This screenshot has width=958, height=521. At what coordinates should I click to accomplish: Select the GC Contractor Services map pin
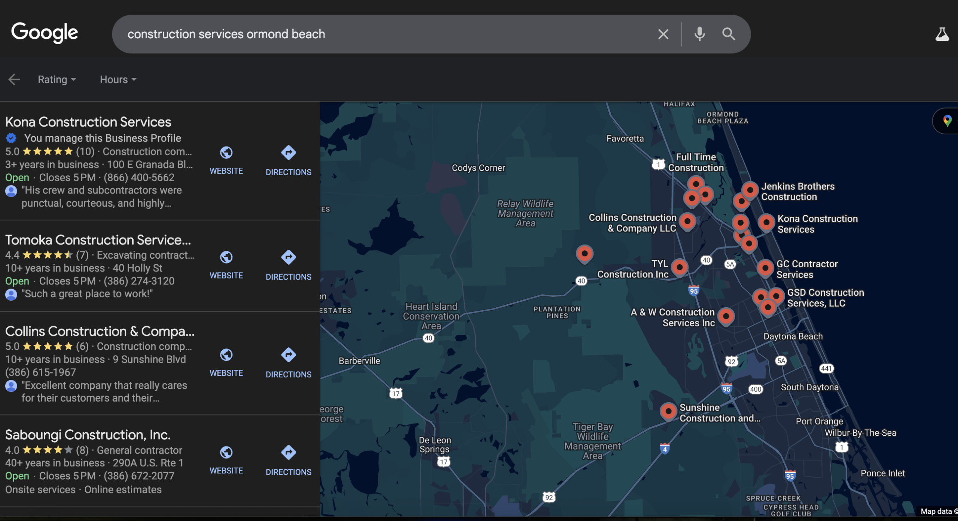click(765, 269)
